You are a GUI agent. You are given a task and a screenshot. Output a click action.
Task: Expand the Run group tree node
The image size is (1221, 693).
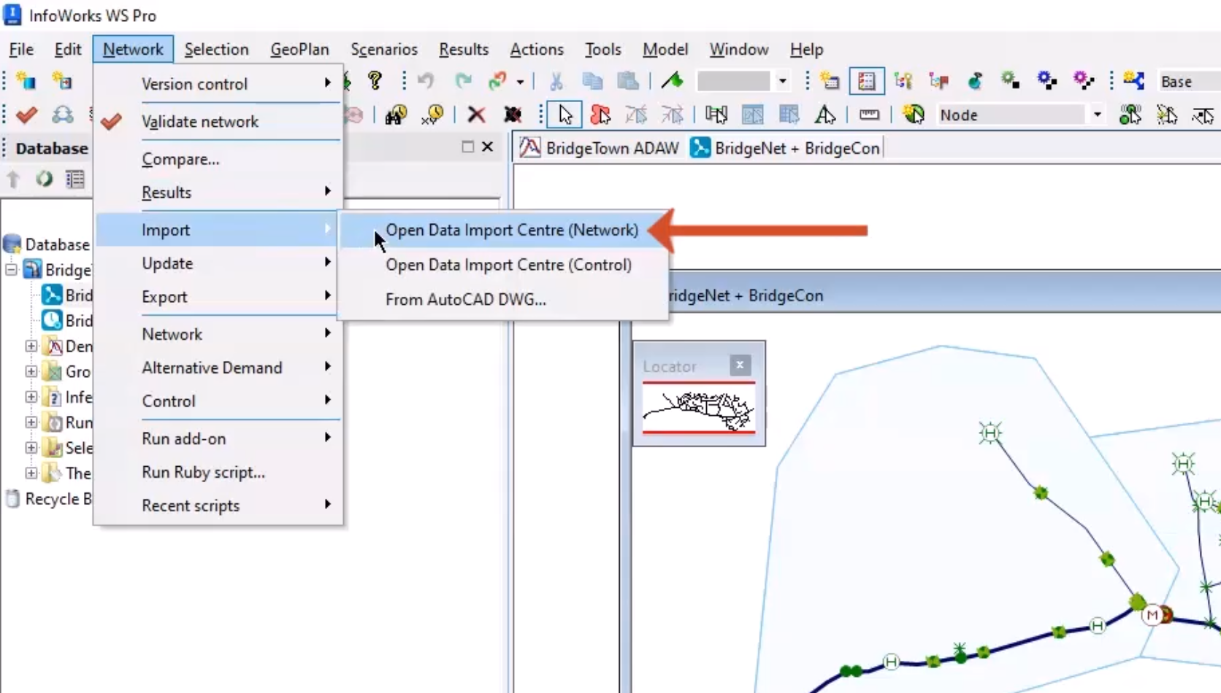pos(31,422)
